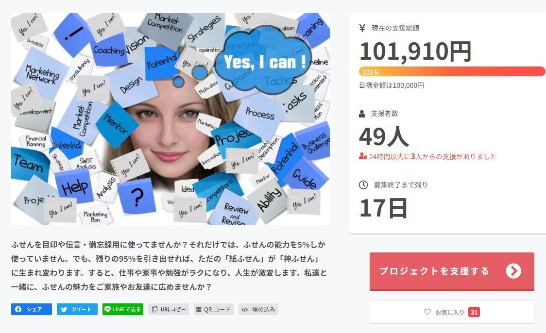Click the copy icon beside URLコピー
546x333 pixels.
coord(155,309)
